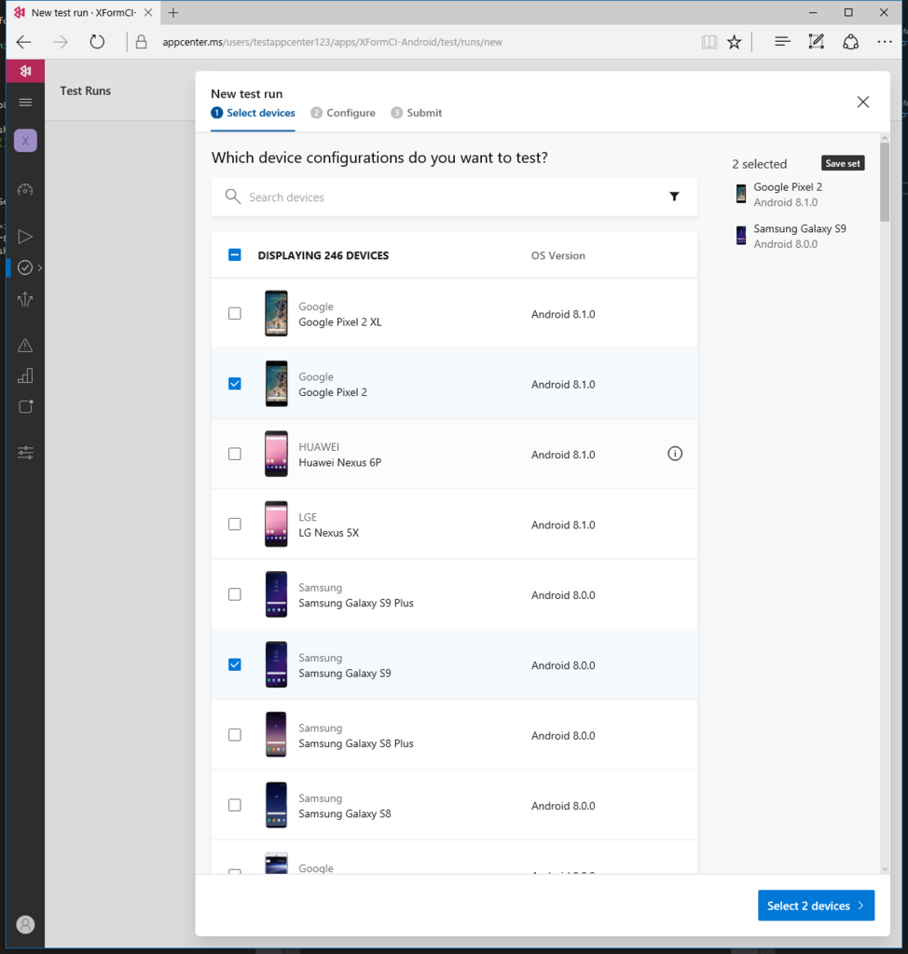Click the Search devices input field

(x=454, y=198)
